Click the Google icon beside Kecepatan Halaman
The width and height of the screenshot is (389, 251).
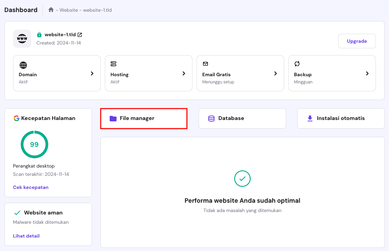[x=17, y=118]
